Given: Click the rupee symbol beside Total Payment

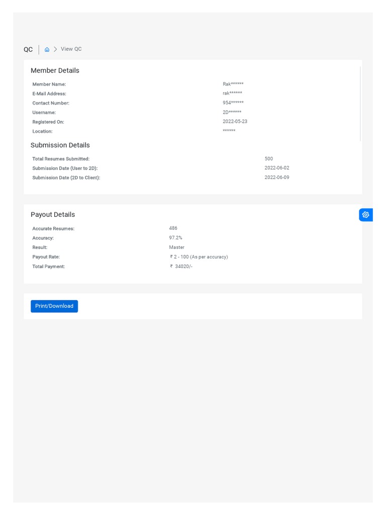Looking at the screenshot, I should 171,266.
